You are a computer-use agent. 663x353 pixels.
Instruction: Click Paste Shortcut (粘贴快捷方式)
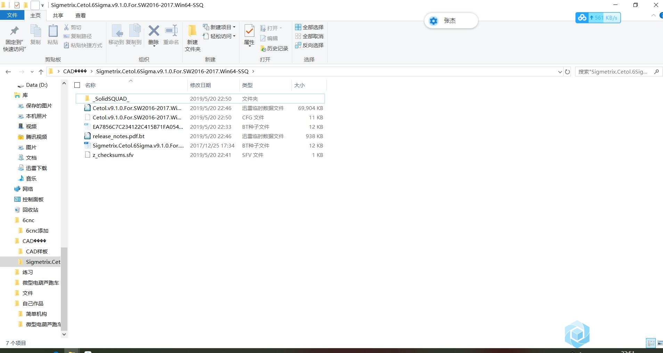83,45
